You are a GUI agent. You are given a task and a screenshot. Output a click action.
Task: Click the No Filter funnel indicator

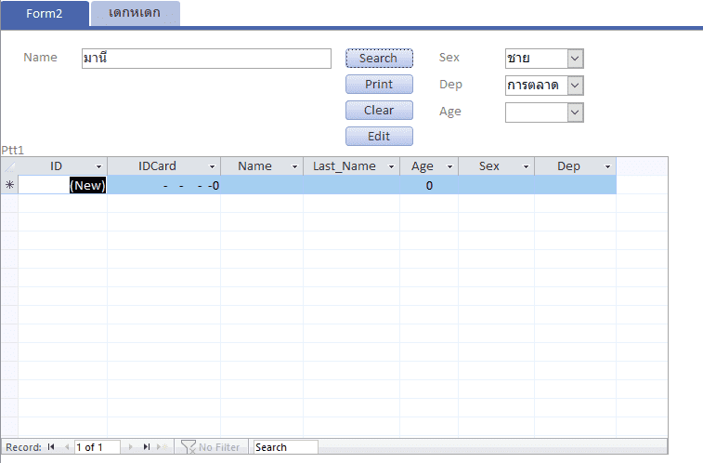(211, 447)
